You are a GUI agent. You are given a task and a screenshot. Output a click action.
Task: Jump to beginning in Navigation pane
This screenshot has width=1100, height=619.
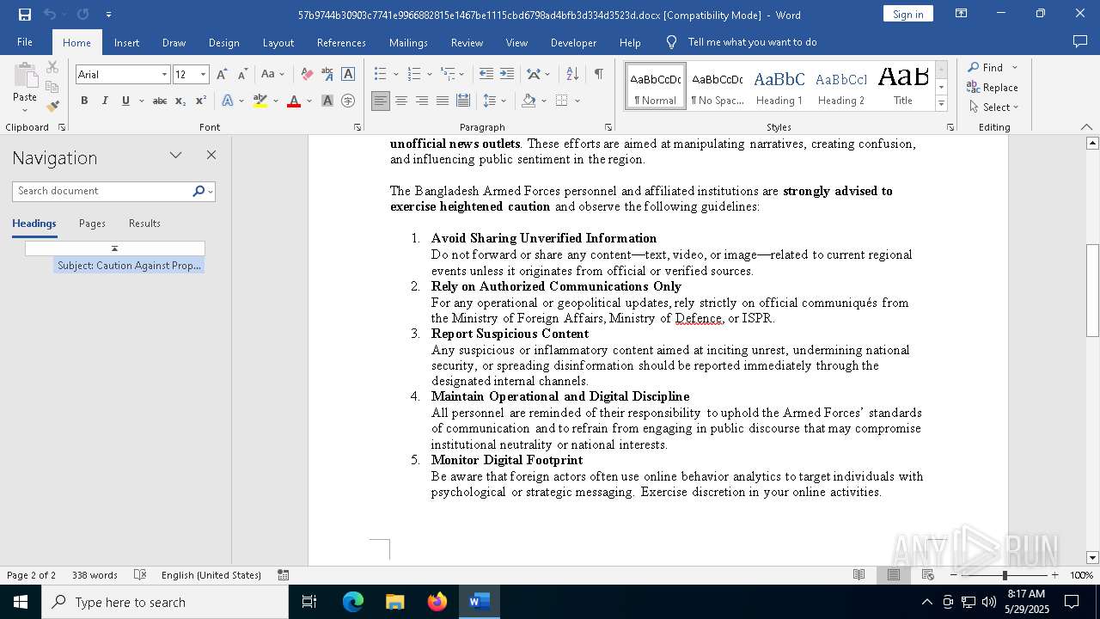click(x=115, y=248)
